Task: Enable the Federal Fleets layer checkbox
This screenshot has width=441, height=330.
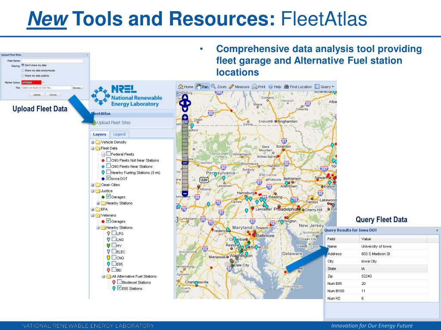Action: pos(108,153)
